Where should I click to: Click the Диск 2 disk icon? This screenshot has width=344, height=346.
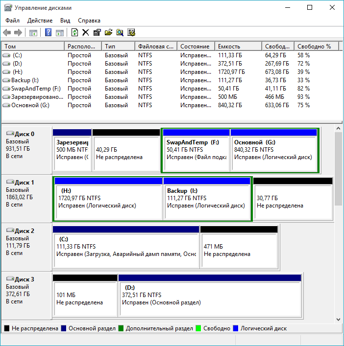click(10, 230)
